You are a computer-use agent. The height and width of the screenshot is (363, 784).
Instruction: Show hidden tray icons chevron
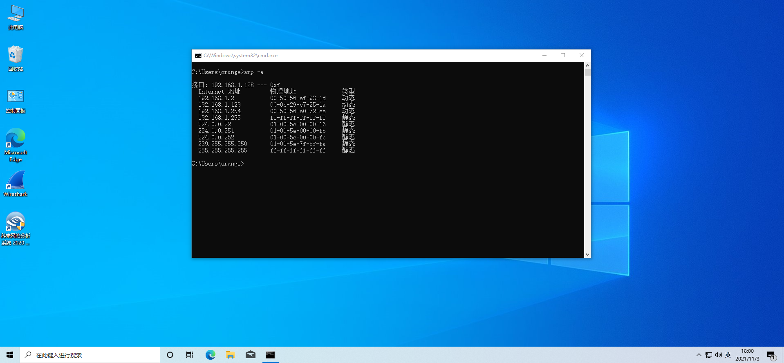[x=699, y=355]
